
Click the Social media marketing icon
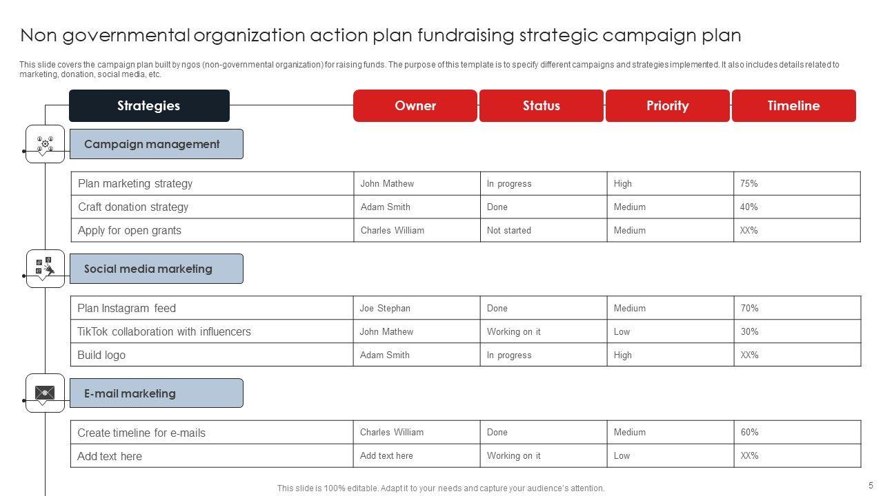pos(45,267)
